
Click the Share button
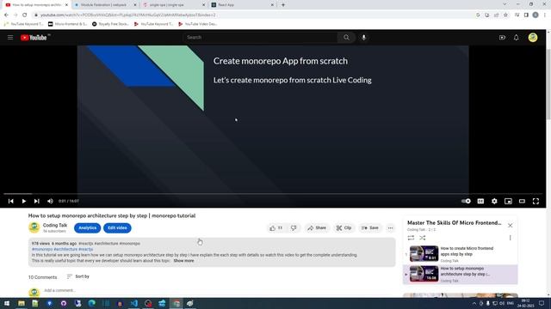[x=317, y=228]
